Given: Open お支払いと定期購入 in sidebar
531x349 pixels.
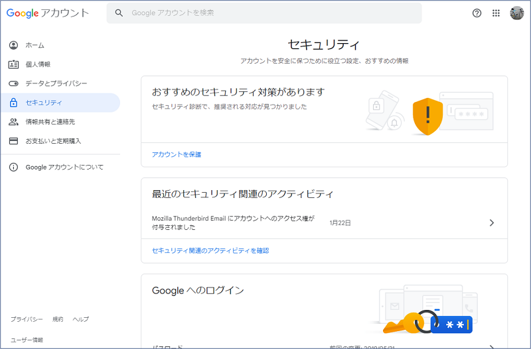Looking at the screenshot, I should pos(60,141).
